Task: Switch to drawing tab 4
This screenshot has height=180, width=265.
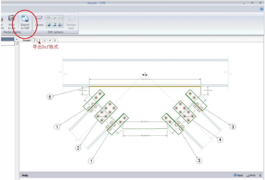Action: pyautogui.click(x=50, y=40)
